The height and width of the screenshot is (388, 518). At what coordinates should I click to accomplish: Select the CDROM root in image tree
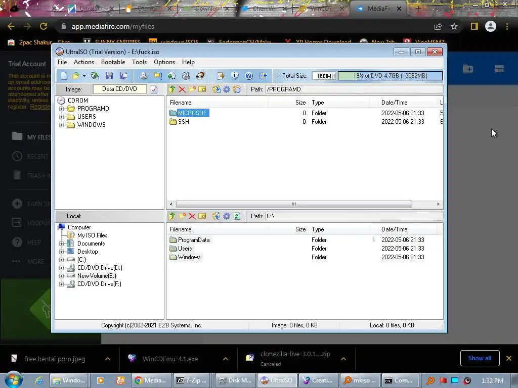[77, 101]
